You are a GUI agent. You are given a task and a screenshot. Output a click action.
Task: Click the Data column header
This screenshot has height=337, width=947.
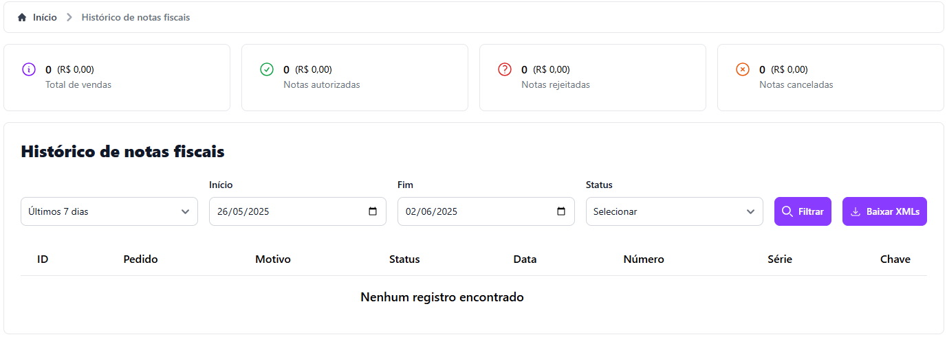pyautogui.click(x=525, y=259)
